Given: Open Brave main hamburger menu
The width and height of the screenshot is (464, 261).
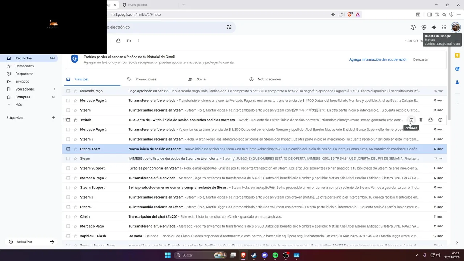Looking at the screenshot, I should tap(459, 14).
